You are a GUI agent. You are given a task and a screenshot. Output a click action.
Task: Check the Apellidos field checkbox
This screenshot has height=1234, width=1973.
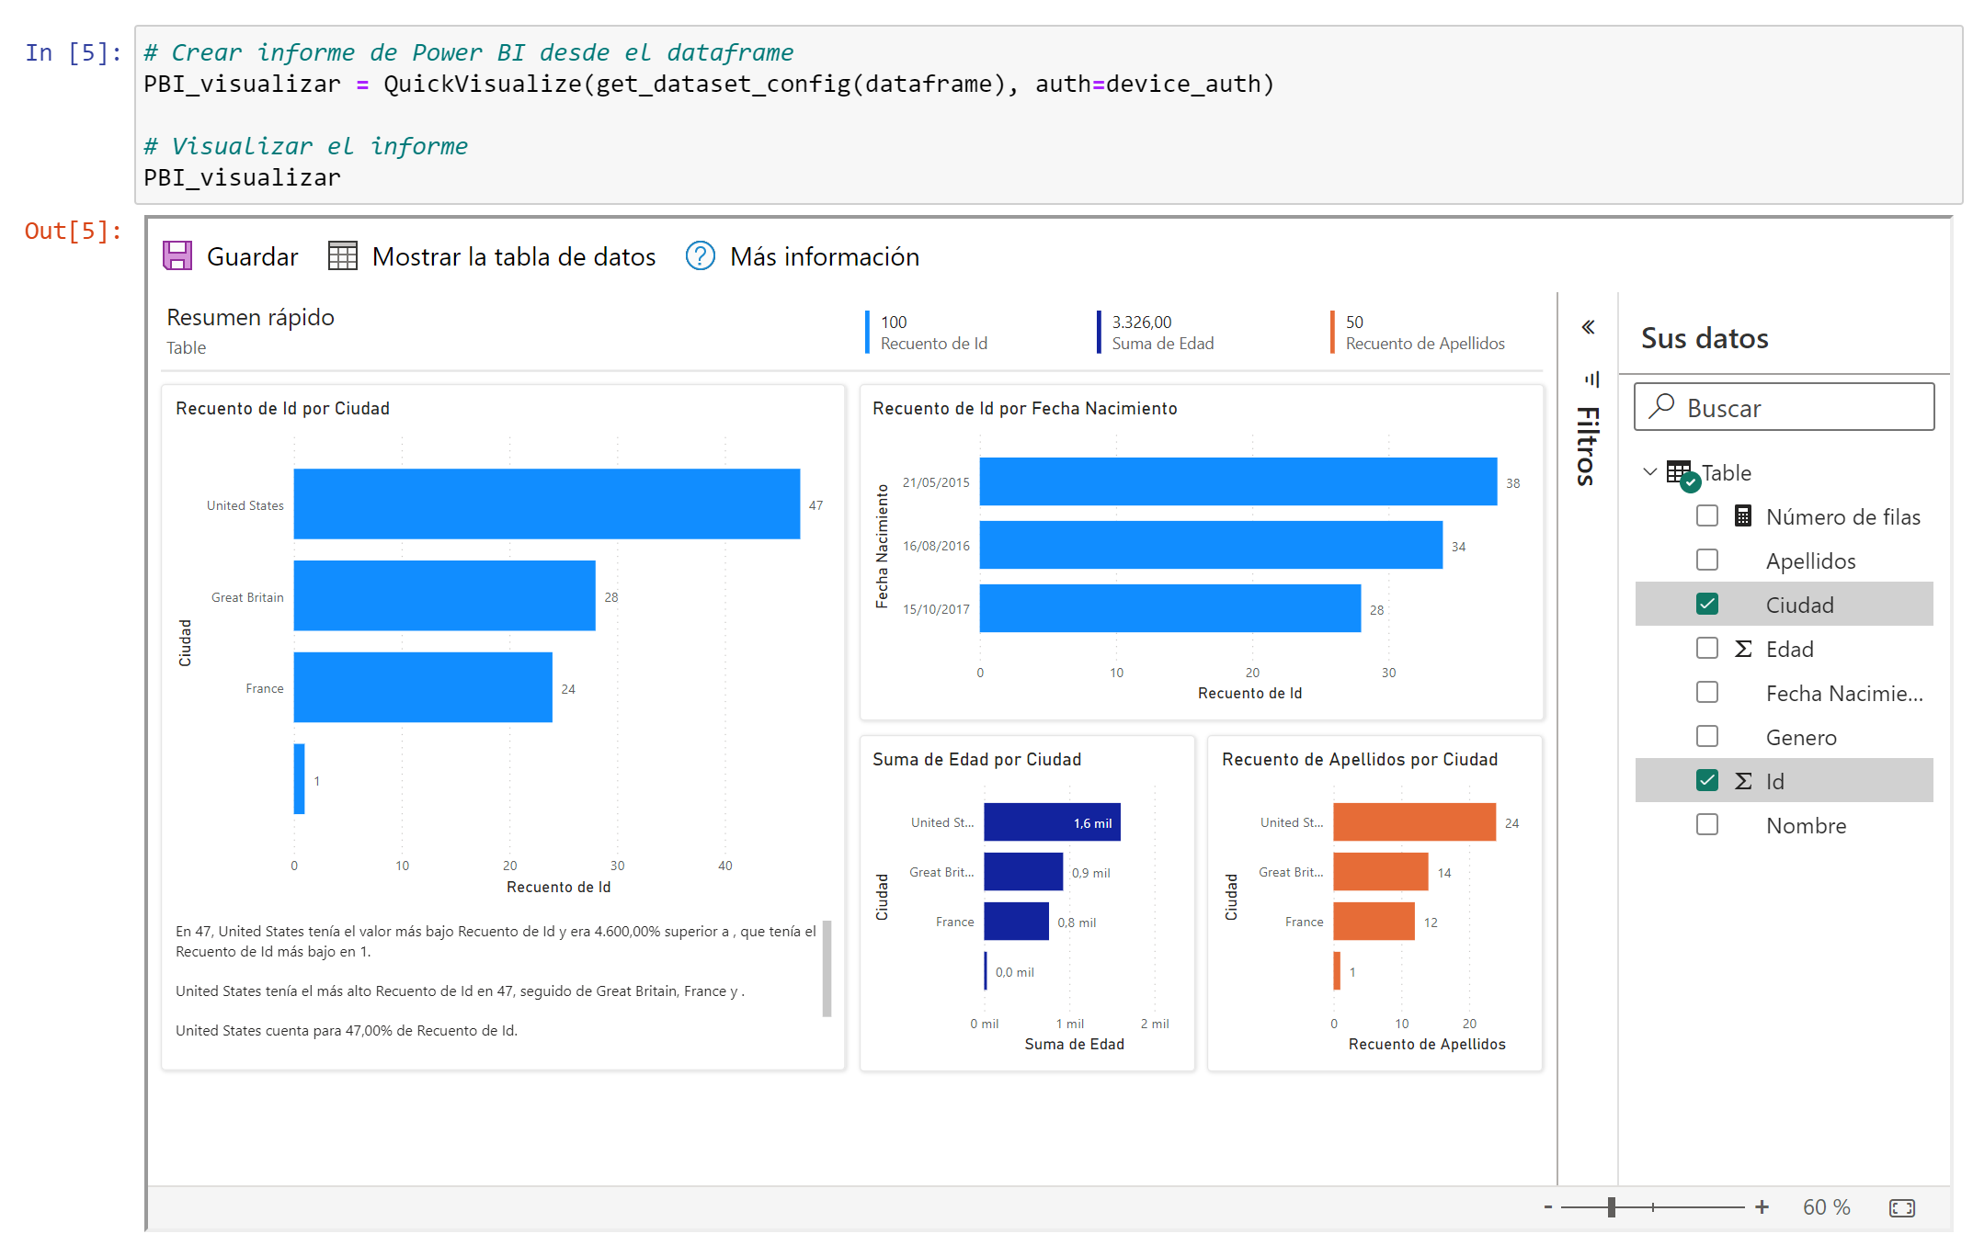pos(1707,560)
